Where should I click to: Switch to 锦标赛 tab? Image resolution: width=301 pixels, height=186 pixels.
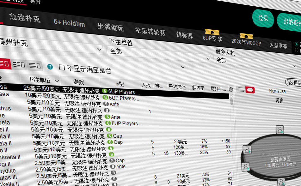184,35
